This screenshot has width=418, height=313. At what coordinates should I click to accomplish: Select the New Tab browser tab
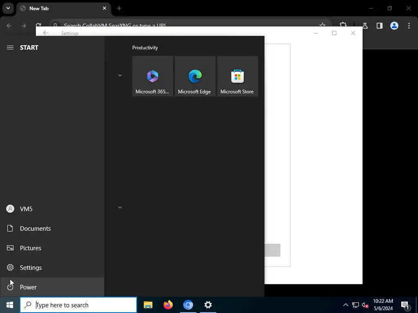pos(63,9)
